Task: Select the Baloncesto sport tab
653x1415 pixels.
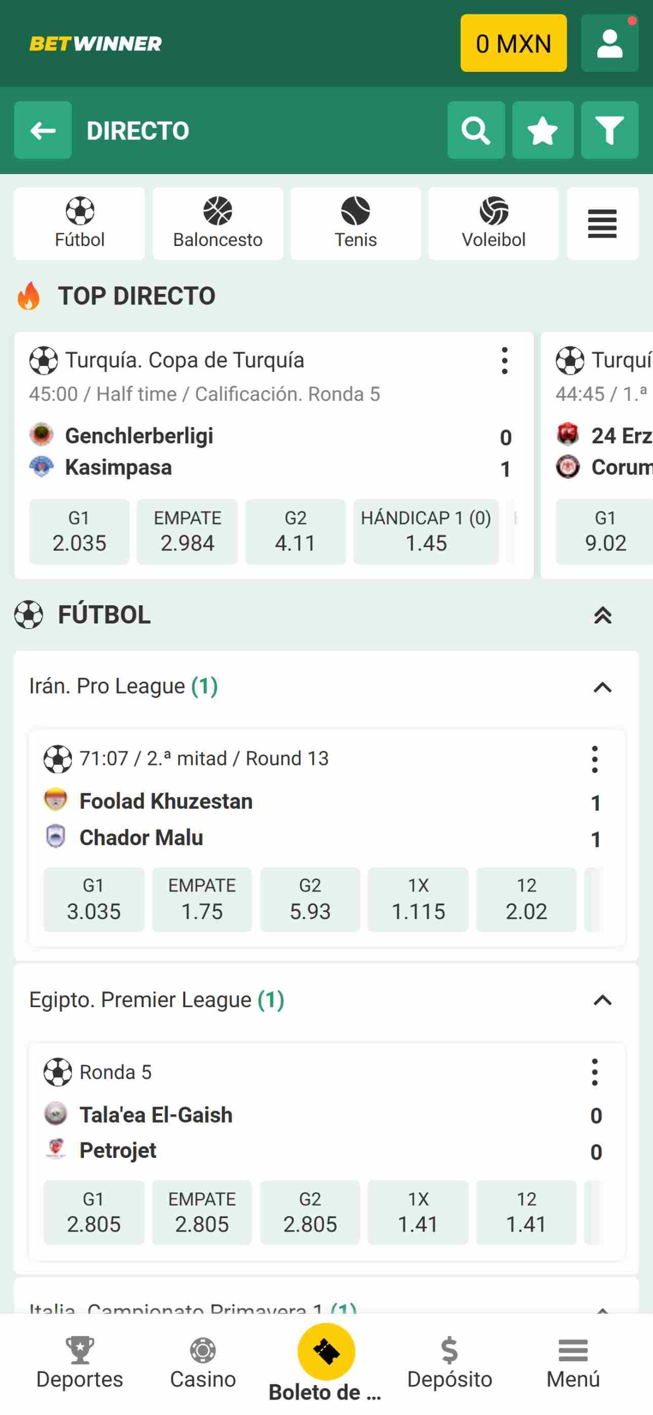Action: (218, 224)
